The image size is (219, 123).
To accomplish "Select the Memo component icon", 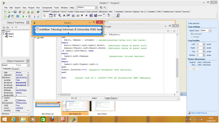I will (73, 16).
